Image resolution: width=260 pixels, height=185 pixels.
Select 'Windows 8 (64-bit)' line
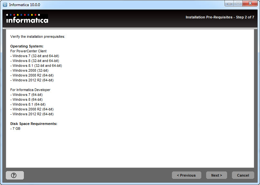(26, 99)
